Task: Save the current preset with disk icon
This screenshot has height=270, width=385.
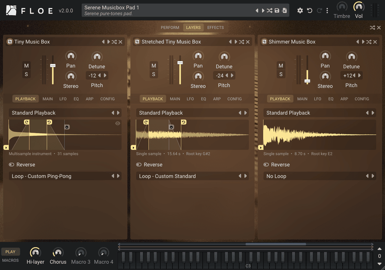Action: click(277, 11)
